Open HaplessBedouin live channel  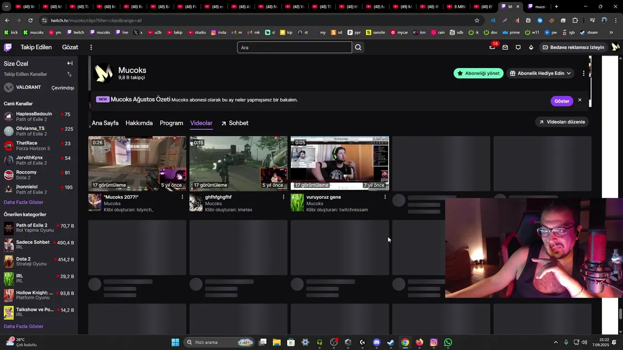39,117
